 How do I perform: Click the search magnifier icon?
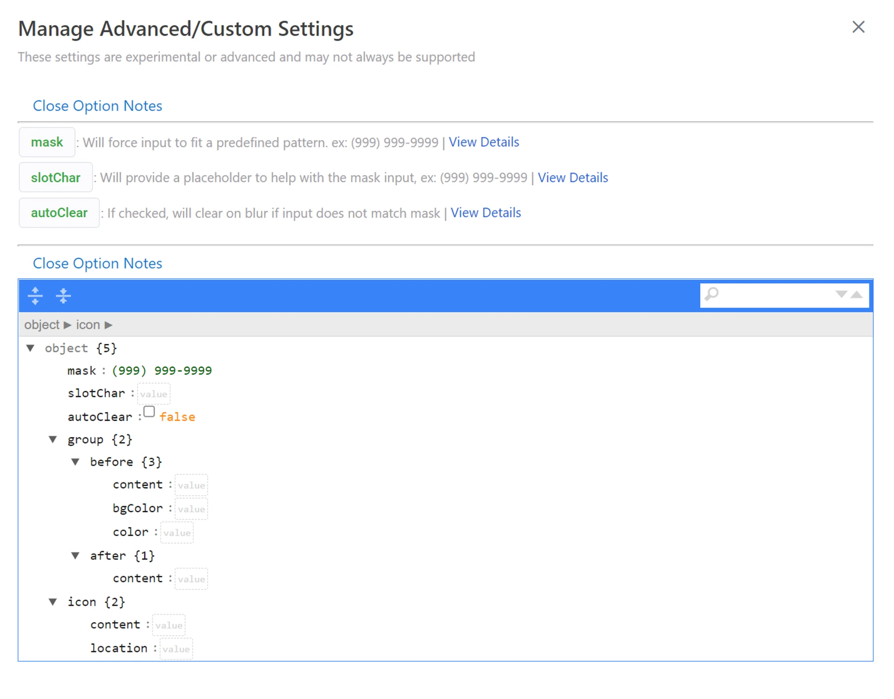[711, 294]
